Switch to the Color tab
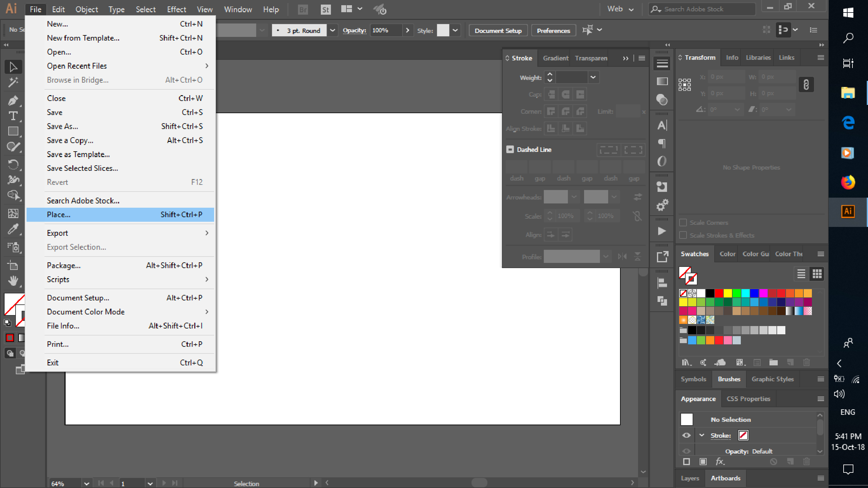This screenshot has height=488, width=868. point(727,254)
